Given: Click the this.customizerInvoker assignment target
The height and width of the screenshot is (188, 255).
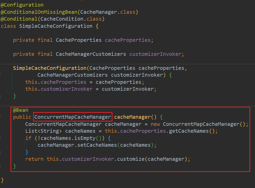Looking at the screenshot, I should (x=59, y=89).
